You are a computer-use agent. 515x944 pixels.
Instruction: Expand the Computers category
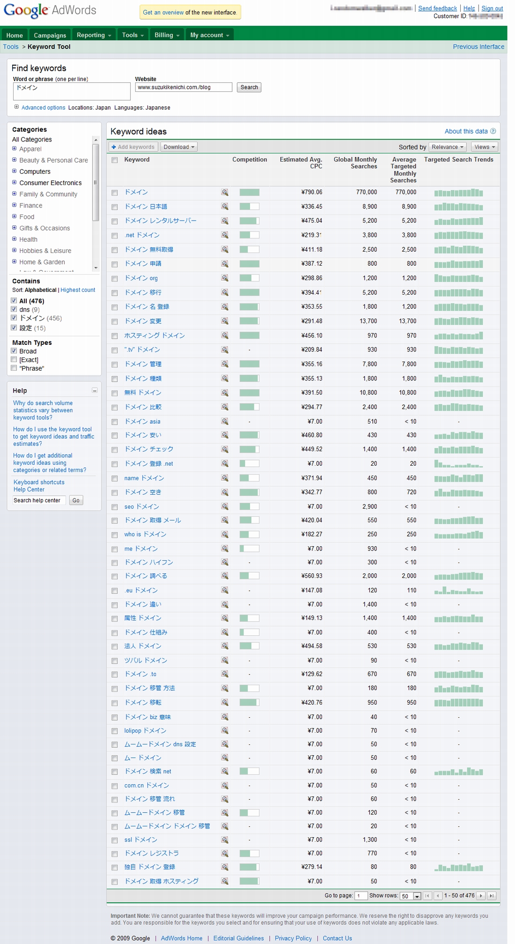point(14,171)
